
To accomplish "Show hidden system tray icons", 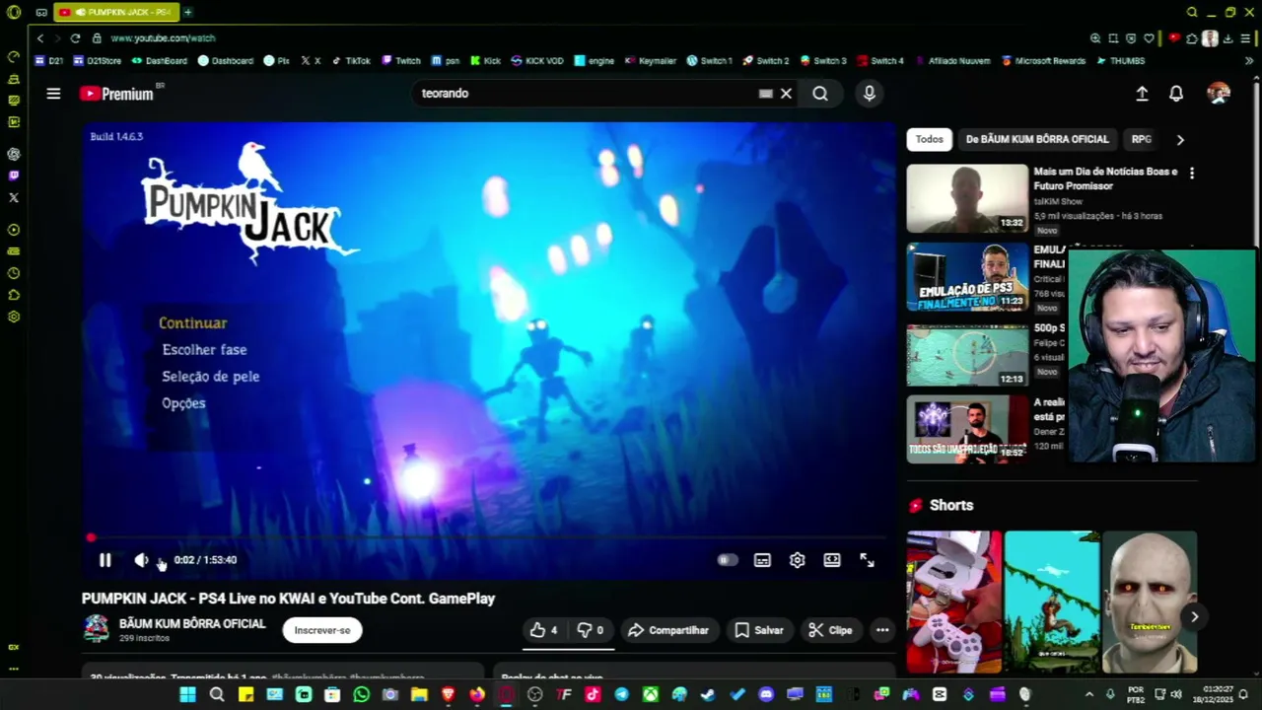I will 1088,695.
